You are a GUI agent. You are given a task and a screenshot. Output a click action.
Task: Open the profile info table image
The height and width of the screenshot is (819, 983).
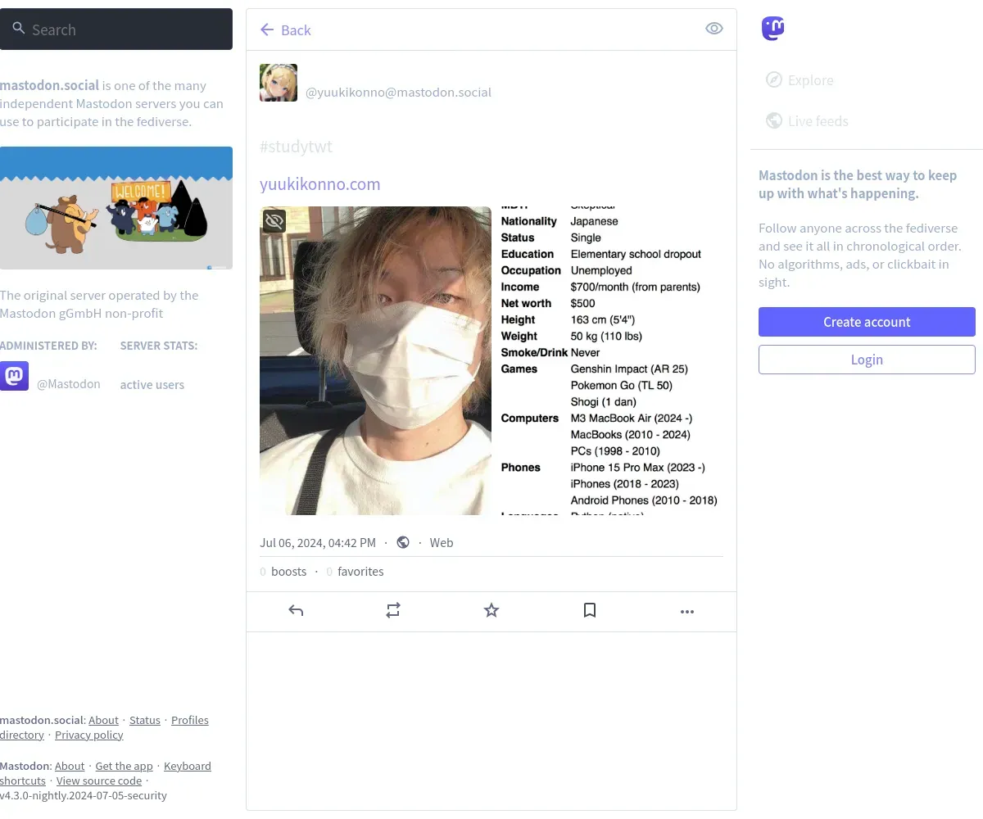coord(609,360)
